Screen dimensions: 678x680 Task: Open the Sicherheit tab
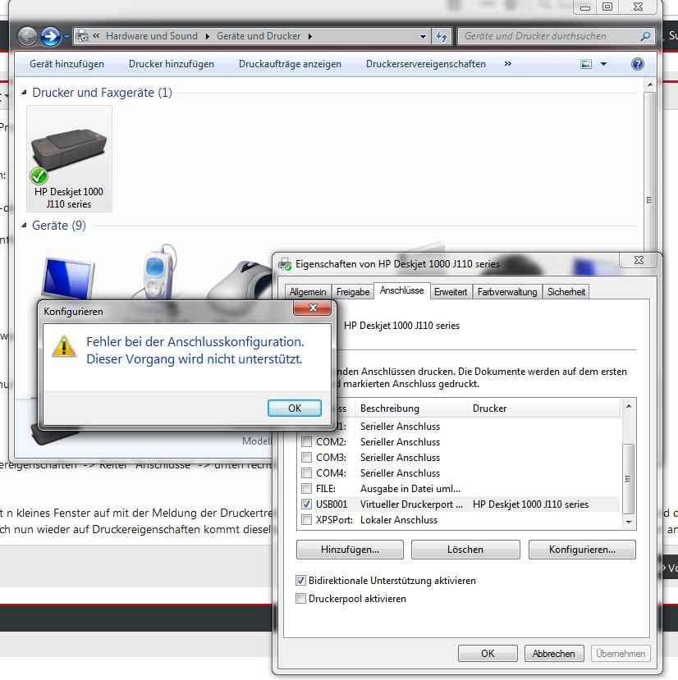tap(566, 292)
